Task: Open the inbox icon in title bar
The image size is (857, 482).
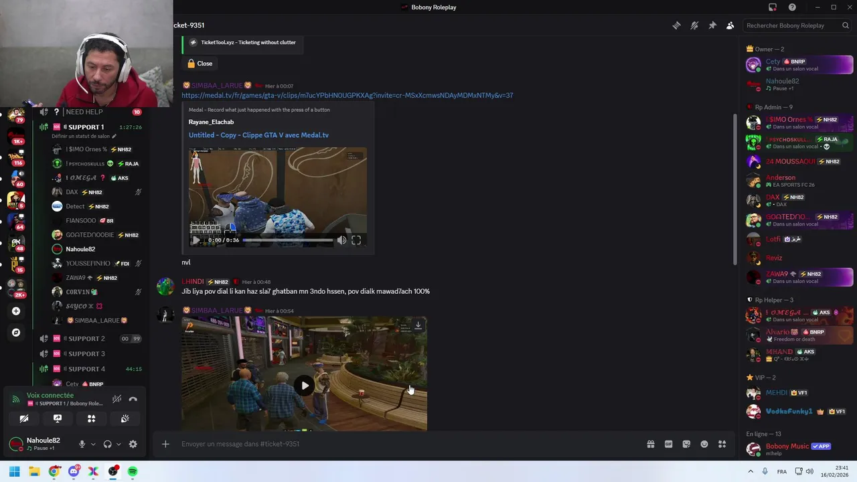Action: tap(773, 7)
